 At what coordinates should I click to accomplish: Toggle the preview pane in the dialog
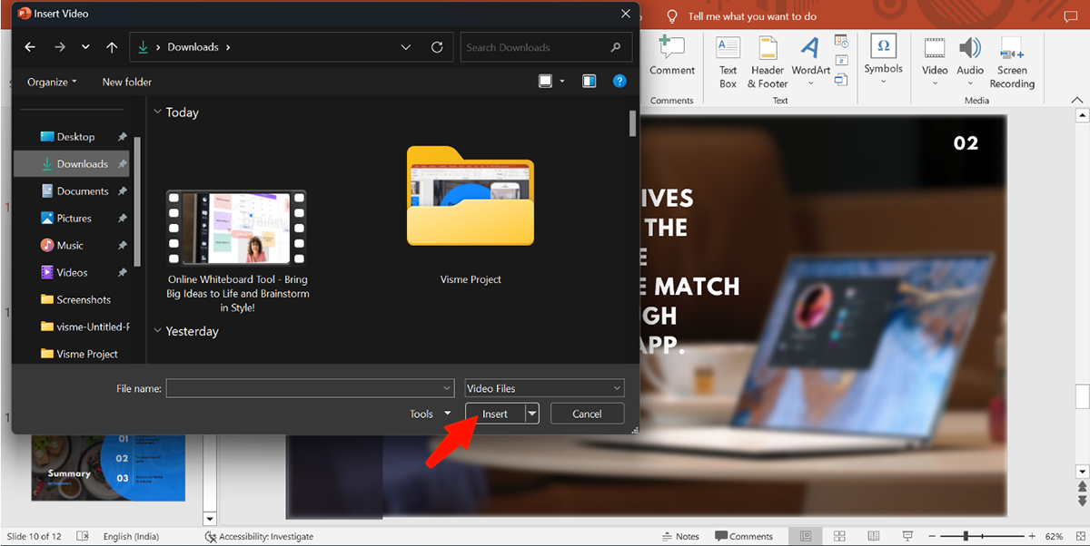coord(590,82)
